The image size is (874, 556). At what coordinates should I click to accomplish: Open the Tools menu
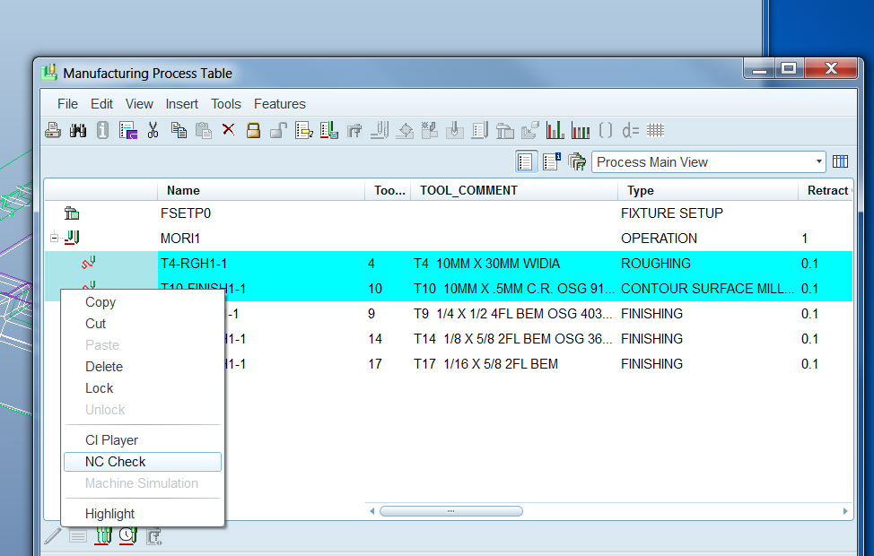(226, 104)
